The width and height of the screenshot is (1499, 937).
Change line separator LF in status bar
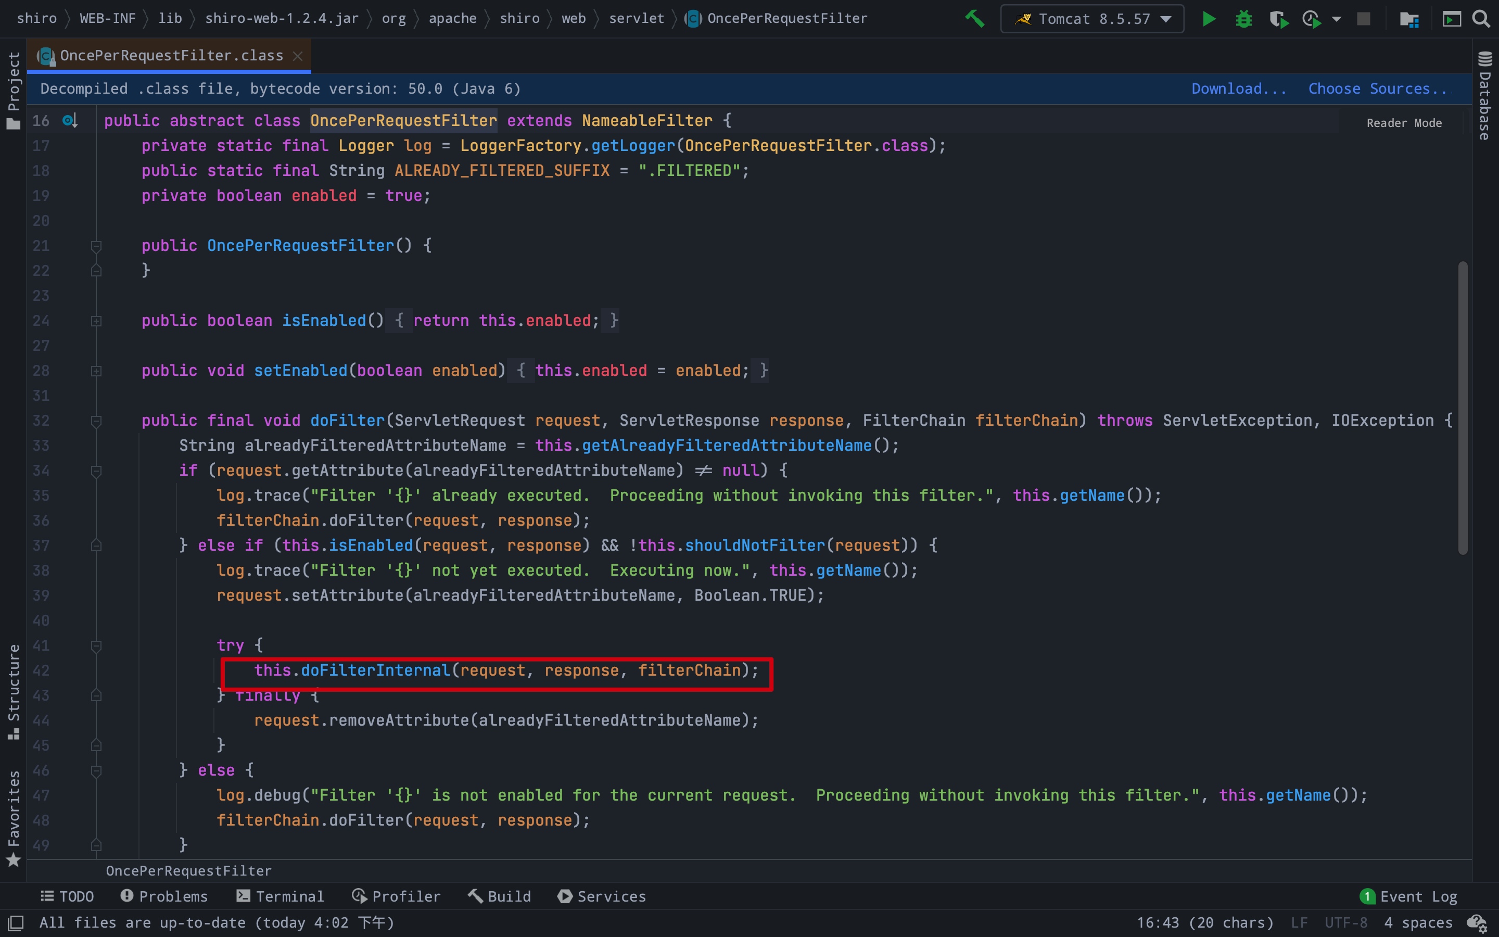tap(1300, 923)
